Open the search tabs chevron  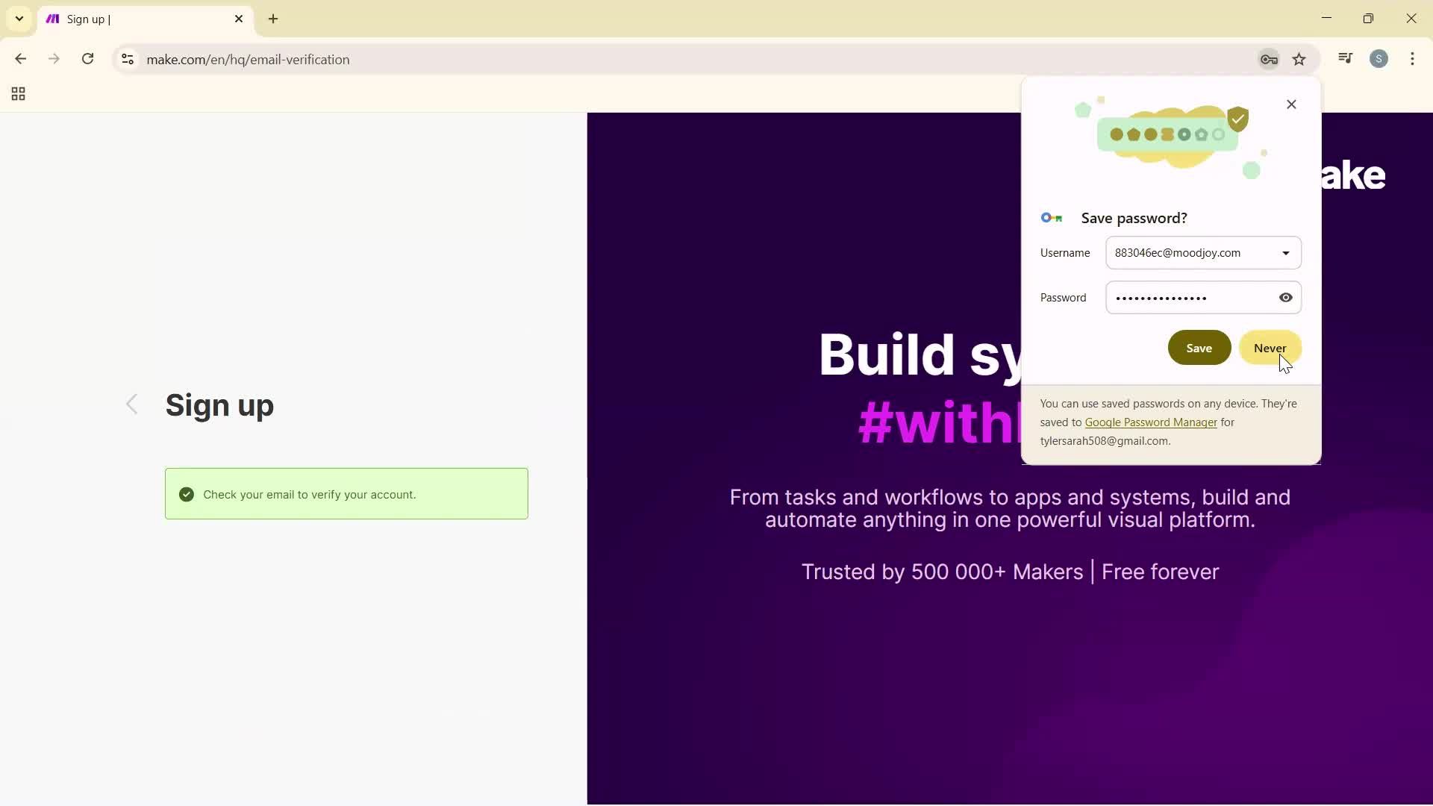click(x=19, y=19)
